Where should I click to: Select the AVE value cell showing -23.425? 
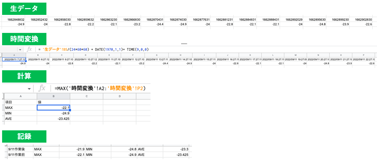point(53,118)
